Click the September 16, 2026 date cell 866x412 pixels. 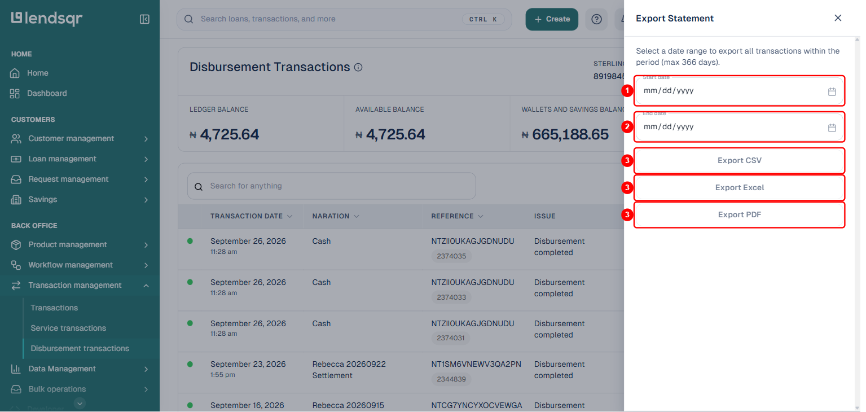click(x=248, y=406)
